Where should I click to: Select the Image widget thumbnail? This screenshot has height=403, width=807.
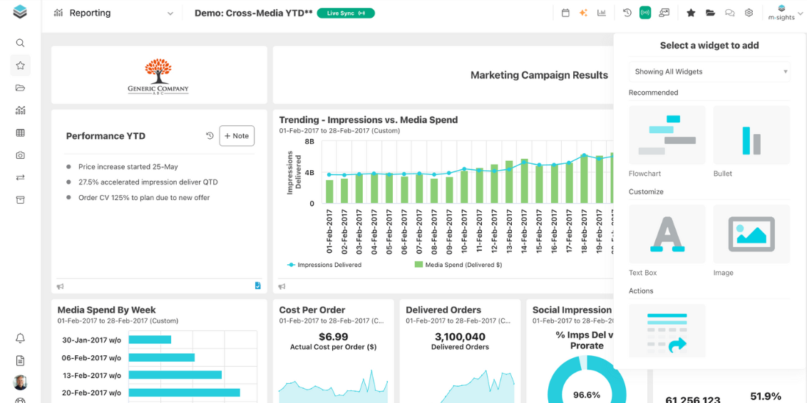(x=751, y=234)
